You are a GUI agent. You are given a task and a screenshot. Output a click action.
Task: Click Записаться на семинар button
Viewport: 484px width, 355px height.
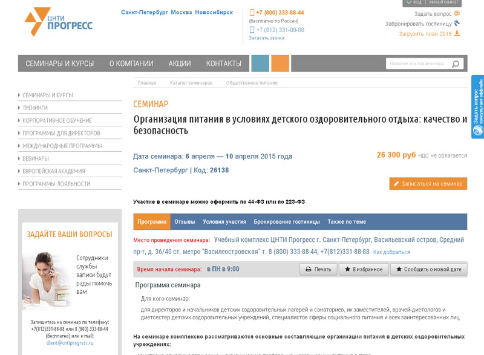click(428, 183)
